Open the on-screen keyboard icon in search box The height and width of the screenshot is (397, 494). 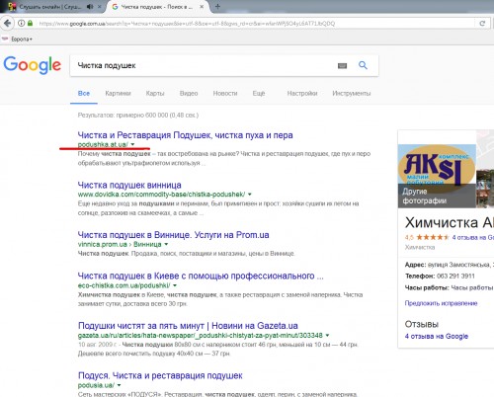(342, 66)
